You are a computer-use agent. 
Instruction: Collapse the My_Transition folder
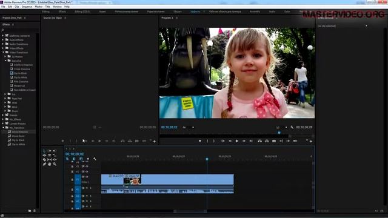coord(3,128)
